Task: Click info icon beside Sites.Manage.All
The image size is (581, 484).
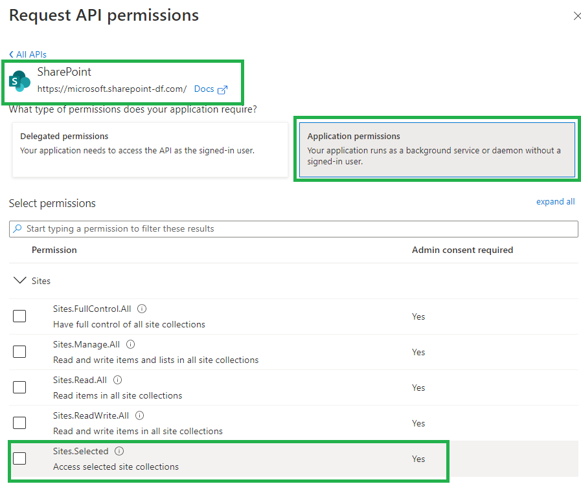Action: (130, 344)
